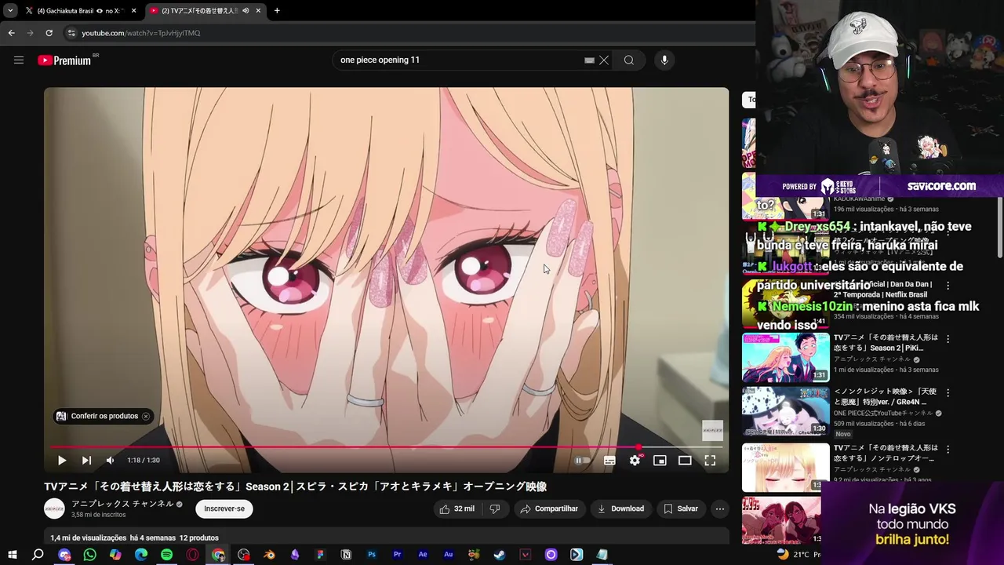
Task: Open Notion from the taskbar
Action: click(x=346, y=555)
